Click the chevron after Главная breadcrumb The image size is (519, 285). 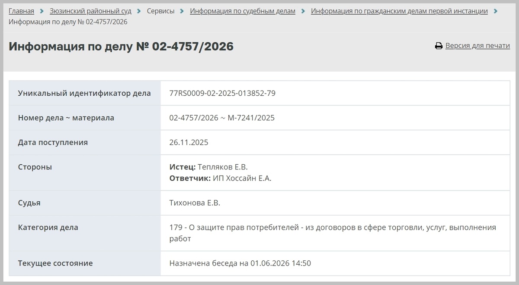tap(42, 11)
